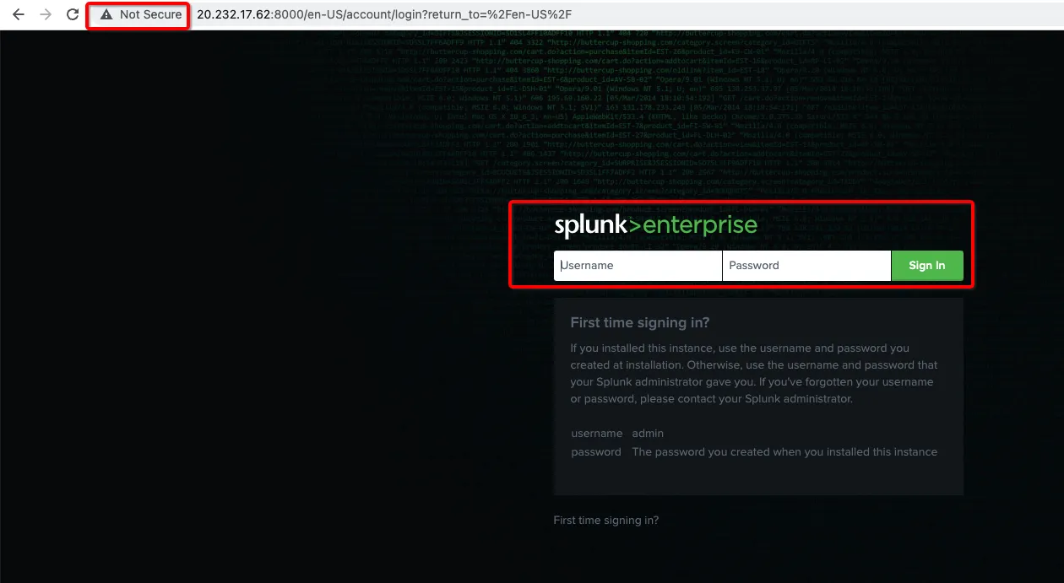Click the 'First time signing in?' heading
The image size is (1064, 583).
(x=640, y=322)
